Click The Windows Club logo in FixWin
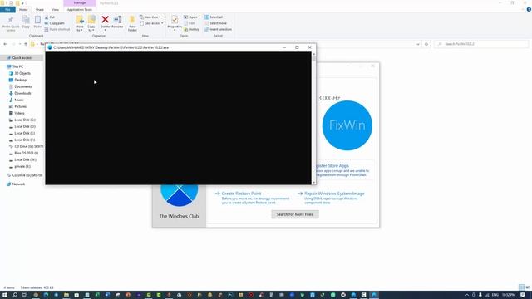The height and width of the screenshot is (299, 532). click(180, 195)
